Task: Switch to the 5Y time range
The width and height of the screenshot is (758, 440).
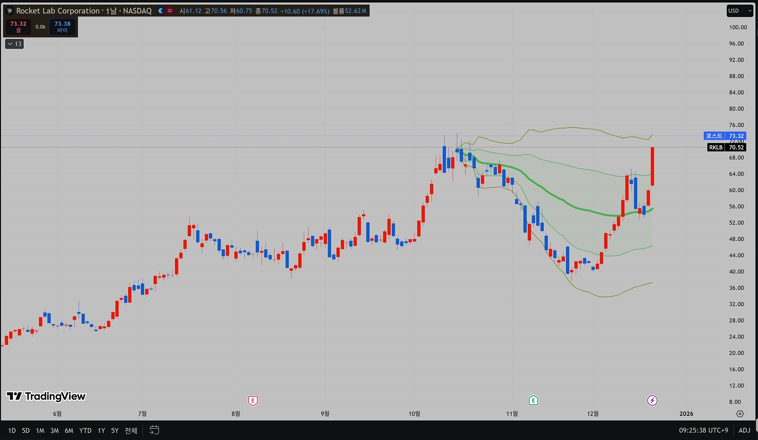Action: pos(114,431)
